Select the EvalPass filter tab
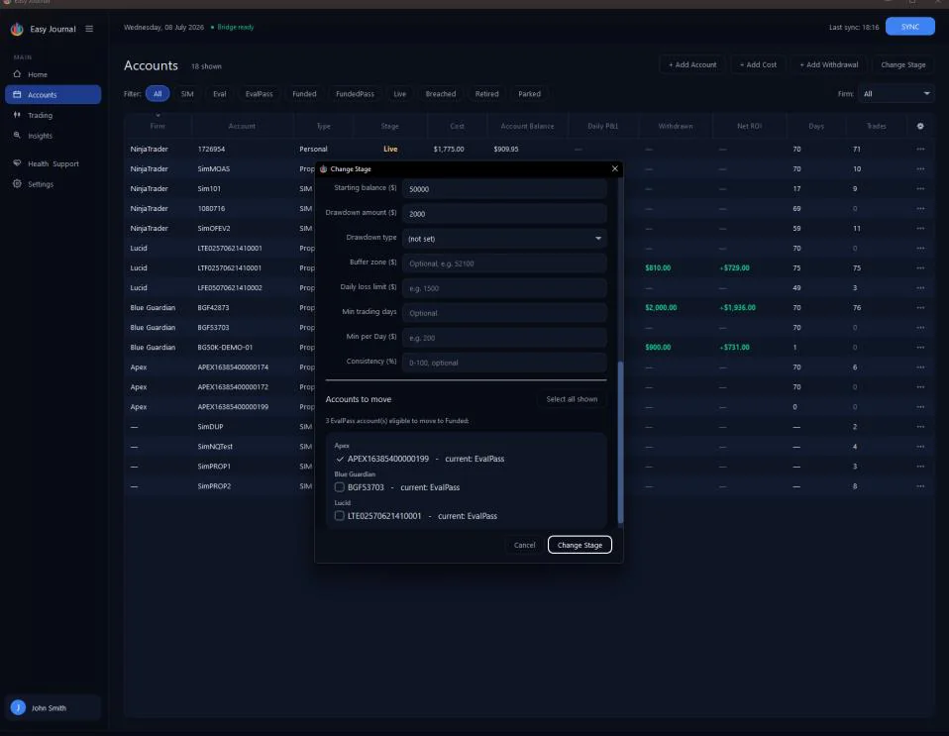This screenshot has width=949, height=736. [259, 94]
